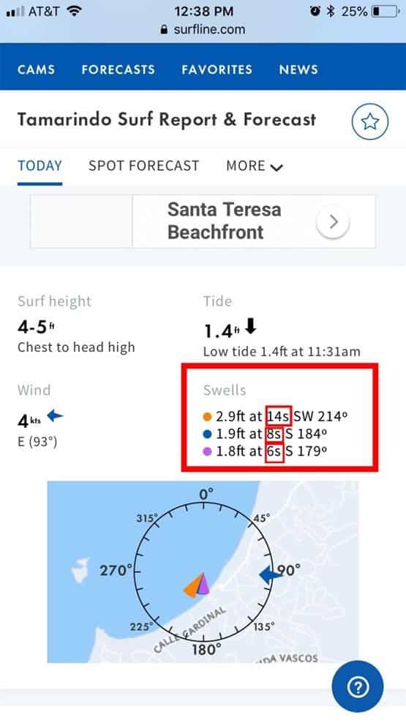Tap the small wind arrow beside 4kts

55,415
